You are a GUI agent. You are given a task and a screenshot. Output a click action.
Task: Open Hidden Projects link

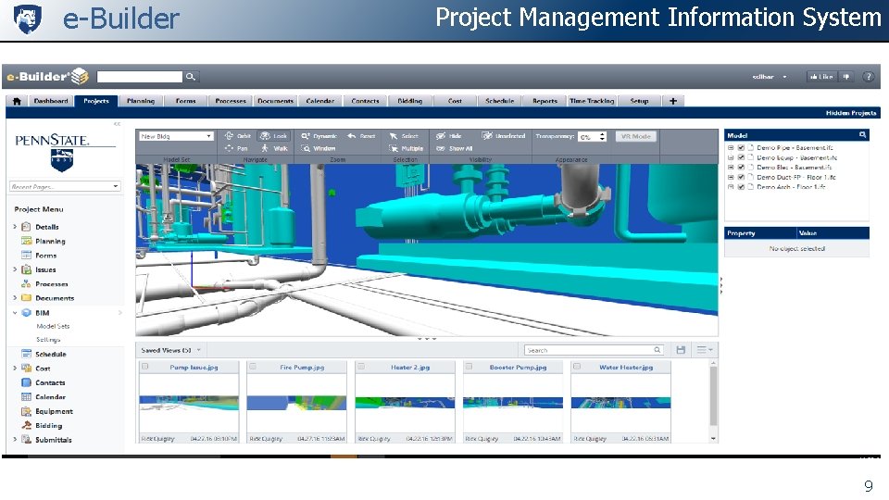(x=850, y=113)
